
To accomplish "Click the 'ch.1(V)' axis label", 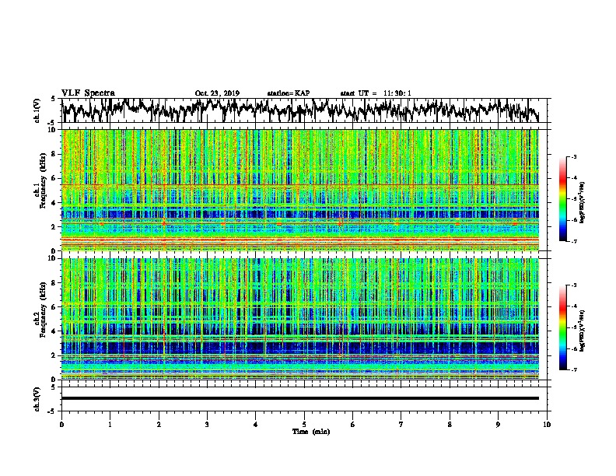I will click(x=37, y=110).
